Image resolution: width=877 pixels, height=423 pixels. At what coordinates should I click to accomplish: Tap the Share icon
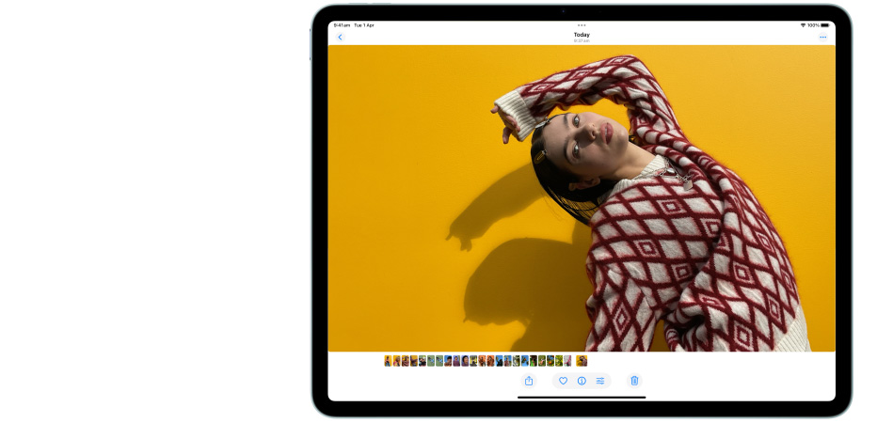[529, 381]
